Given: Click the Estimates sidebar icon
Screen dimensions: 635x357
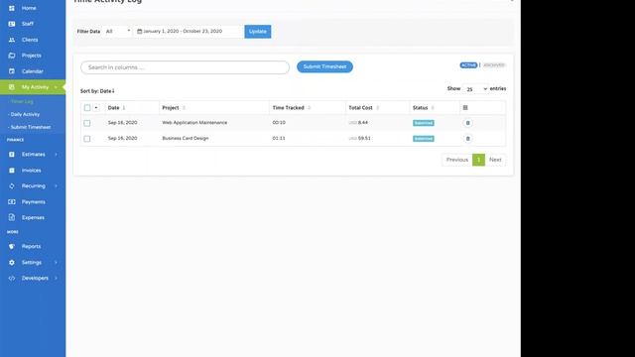Looking at the screenshot, I should (x=12, y=155).
